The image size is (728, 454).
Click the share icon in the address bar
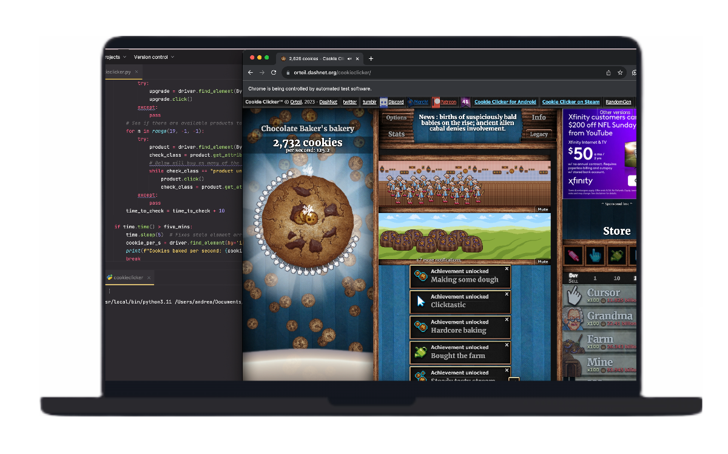[608, 72]
